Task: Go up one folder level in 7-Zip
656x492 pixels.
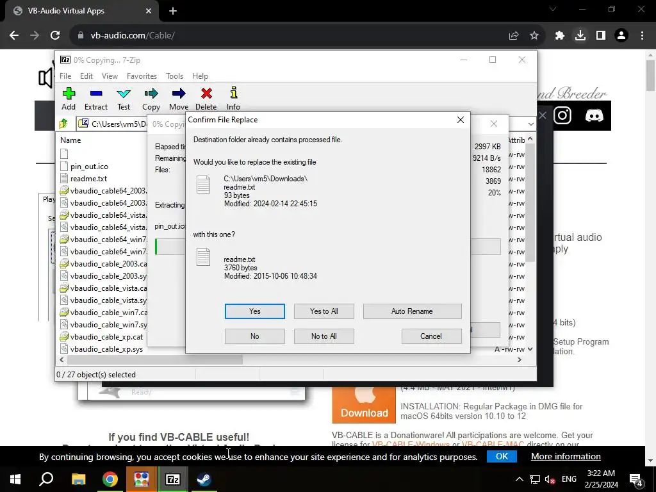Action: 63,124
